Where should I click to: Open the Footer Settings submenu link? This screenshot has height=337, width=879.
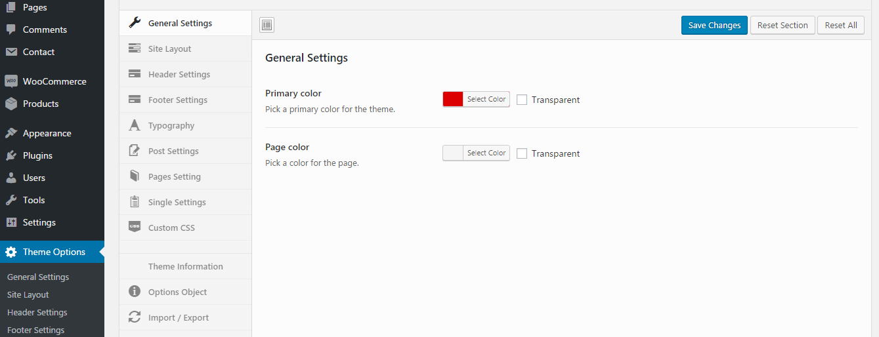(x=35, y=330)
